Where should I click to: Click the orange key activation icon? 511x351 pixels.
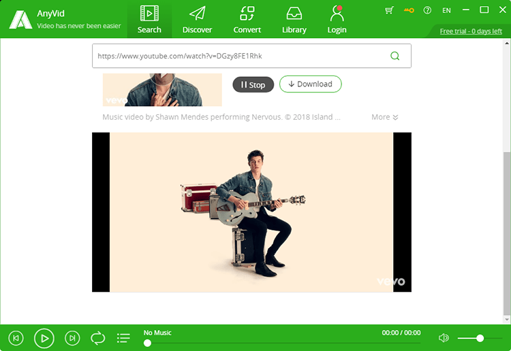[x=409, y=10]
